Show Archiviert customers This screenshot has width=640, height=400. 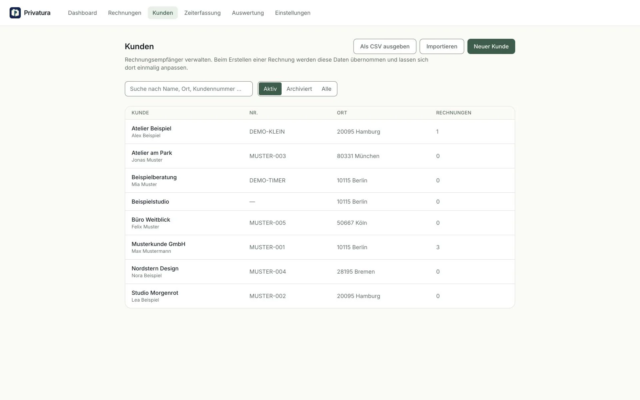[x=299, y=89]
